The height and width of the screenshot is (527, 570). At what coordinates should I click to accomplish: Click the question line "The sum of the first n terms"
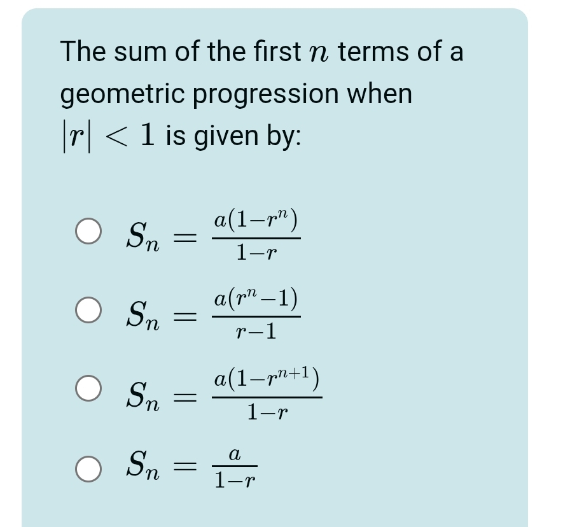pos(261,52)
